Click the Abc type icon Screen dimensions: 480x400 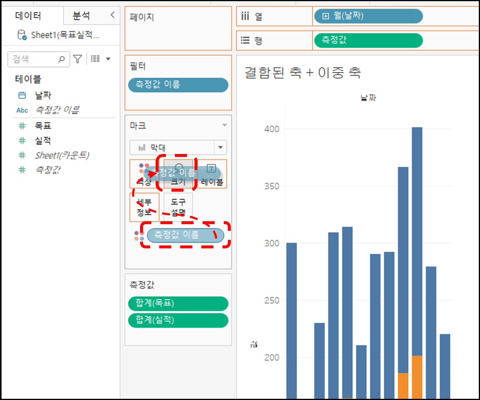(22, 110)
